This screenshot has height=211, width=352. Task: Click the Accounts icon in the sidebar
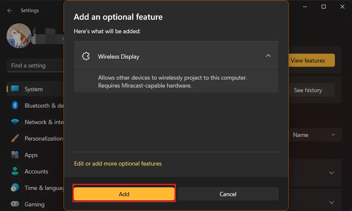[15, 171]
